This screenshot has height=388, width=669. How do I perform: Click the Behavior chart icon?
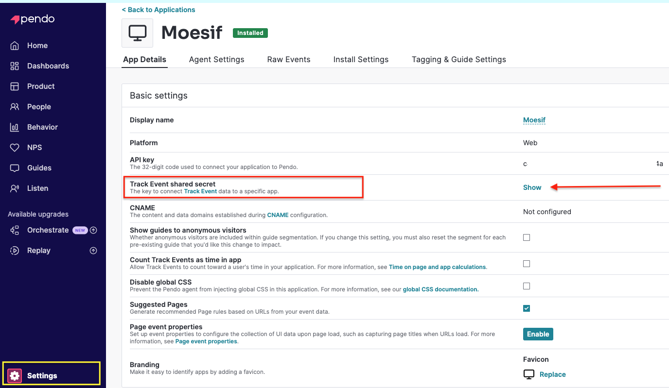click(x=15, y=127)
